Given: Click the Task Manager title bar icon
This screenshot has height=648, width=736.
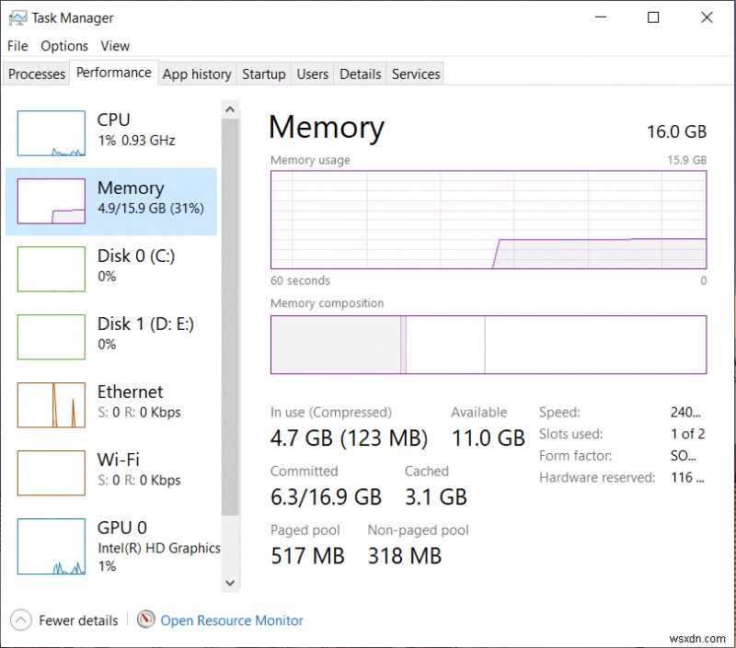Looking at the screenshot, I should [17, 17].
